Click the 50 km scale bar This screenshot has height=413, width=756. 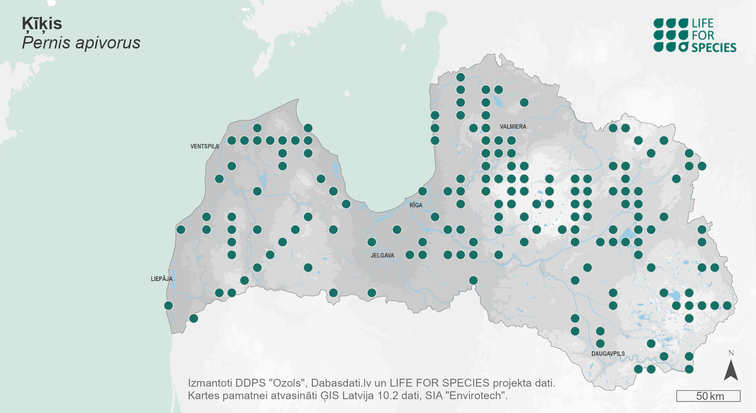[708, 396]
